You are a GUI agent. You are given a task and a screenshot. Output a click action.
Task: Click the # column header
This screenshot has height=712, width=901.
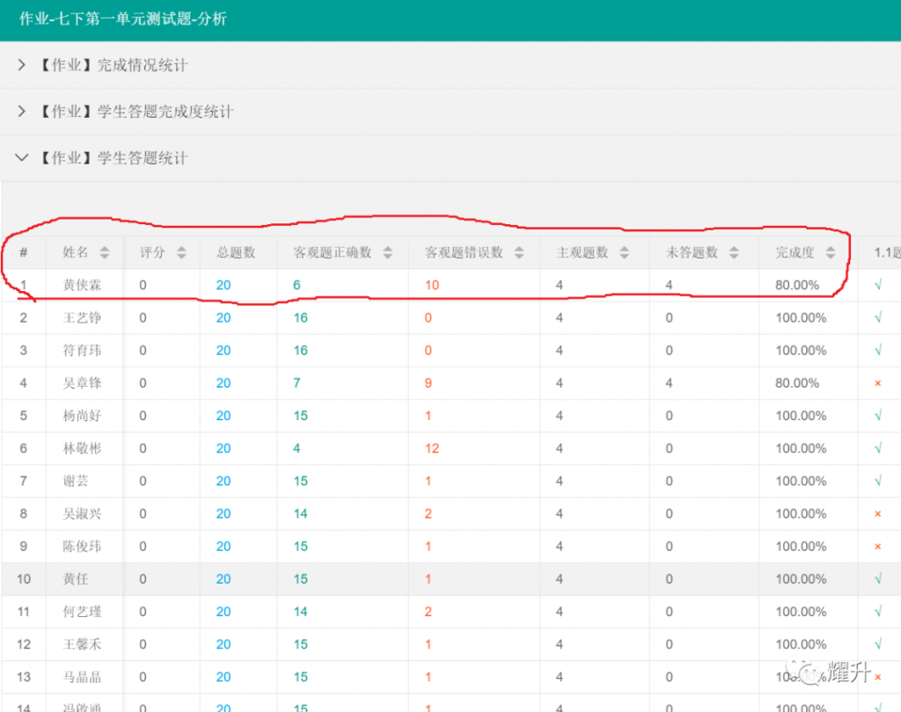coord(24,252)
